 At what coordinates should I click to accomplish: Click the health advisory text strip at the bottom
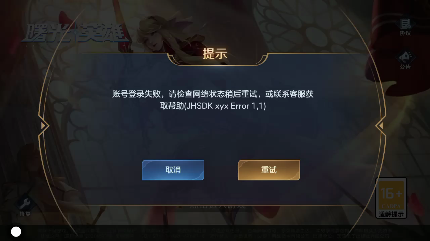pos(215,233)
